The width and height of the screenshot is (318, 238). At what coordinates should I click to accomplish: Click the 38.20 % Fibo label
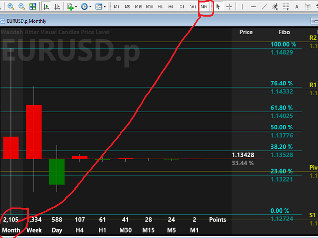click(282, 147)
